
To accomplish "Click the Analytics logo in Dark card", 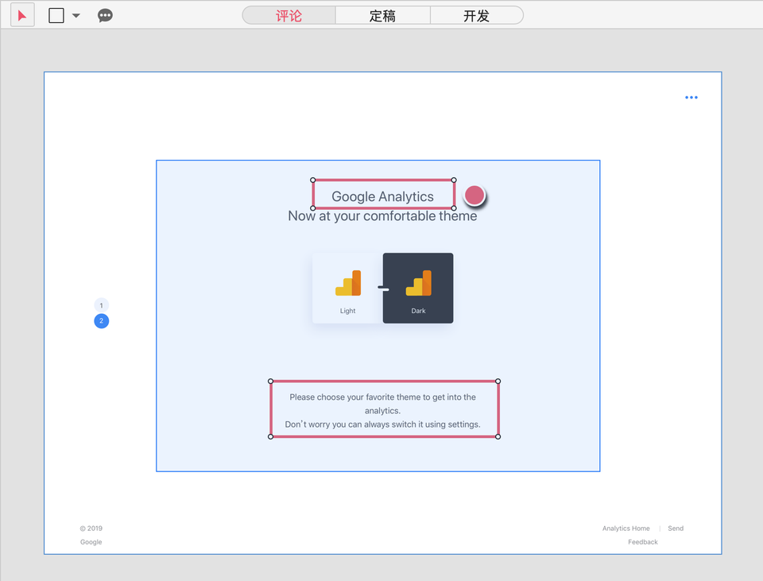I will pos(418,284).
